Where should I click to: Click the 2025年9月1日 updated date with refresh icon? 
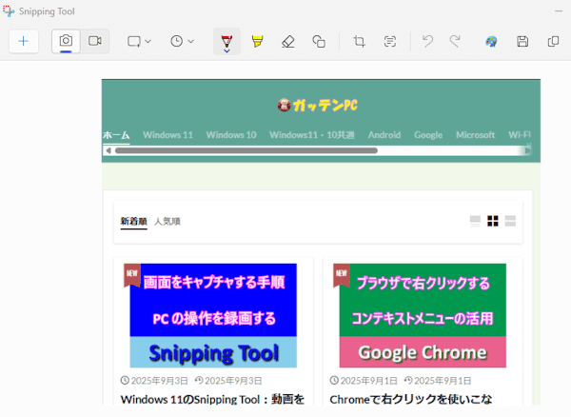(438, 381)
